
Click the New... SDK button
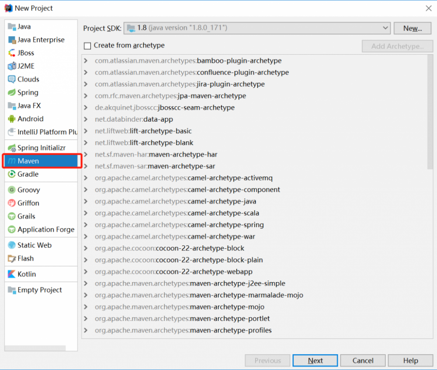(411, 28)
